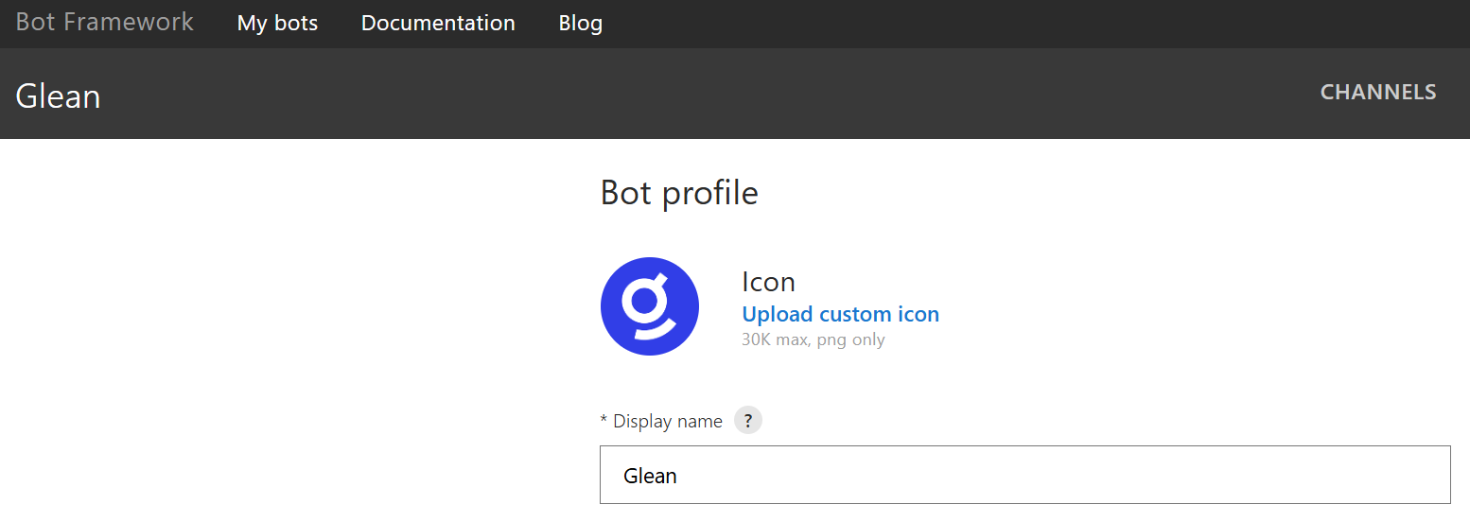Click the '* Display name' label
Viewport: 1470px width, 522px height.
[x=661, y=421]
